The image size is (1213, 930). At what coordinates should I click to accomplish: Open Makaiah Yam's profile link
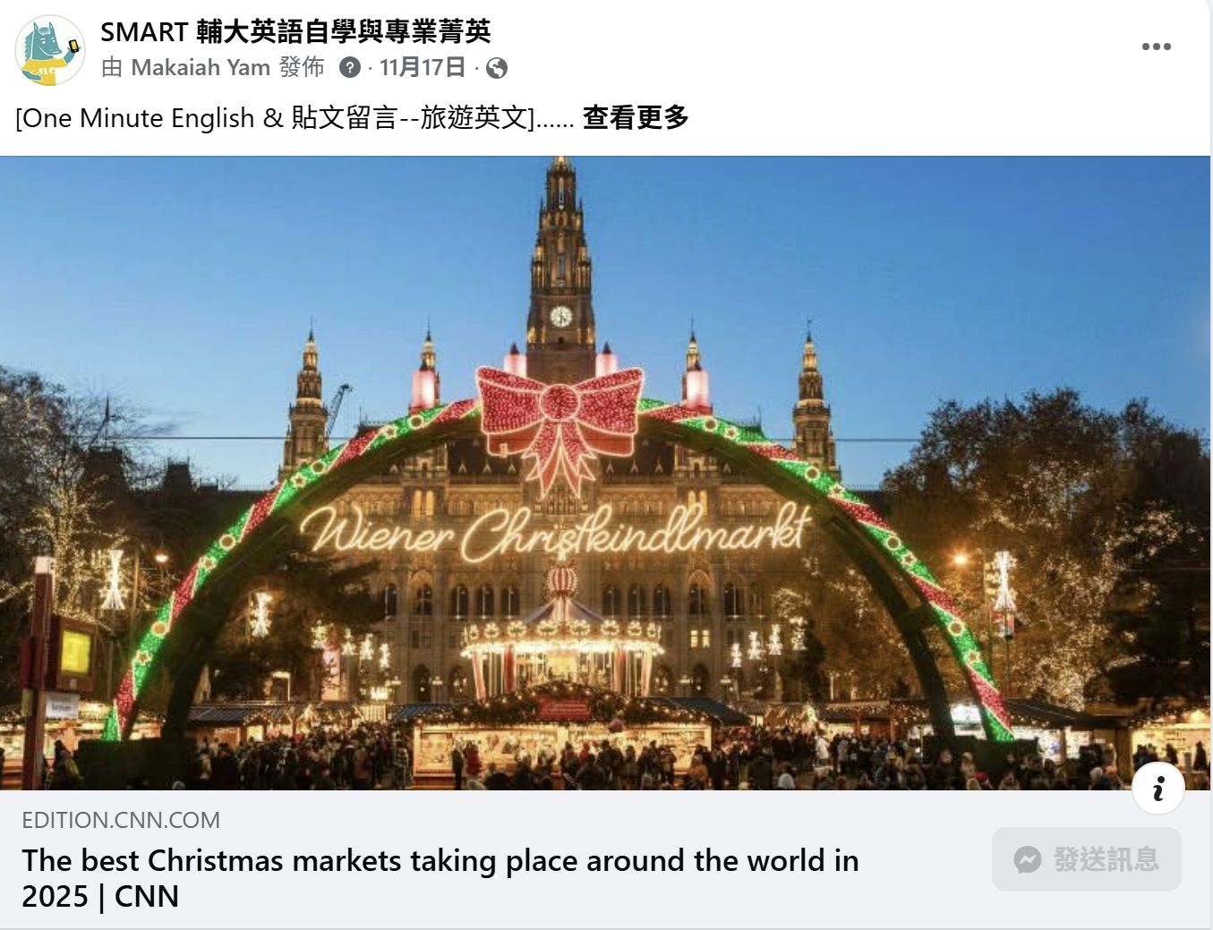click(201, 67)
